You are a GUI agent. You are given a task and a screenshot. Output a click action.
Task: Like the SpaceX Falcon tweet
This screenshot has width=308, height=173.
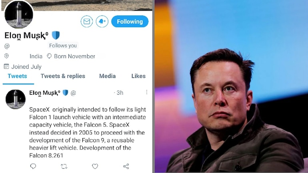point(95,166)
